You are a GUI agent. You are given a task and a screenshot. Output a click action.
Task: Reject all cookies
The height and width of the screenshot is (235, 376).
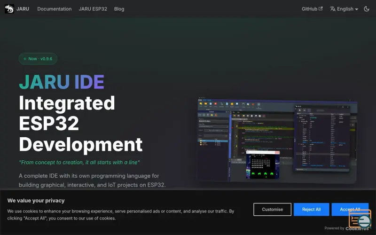tap(311, 209)
